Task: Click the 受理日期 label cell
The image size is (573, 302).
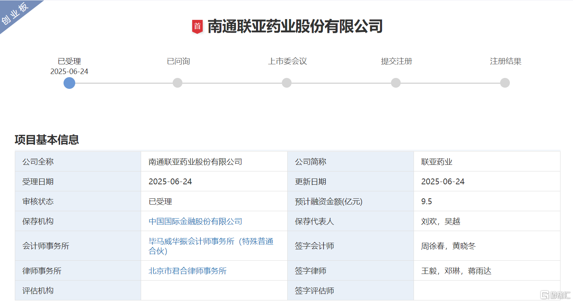Action: [78, 181]
